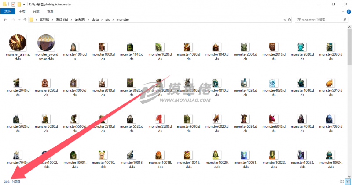Switch to large icons view layout
352x185 pixels.
coord(348,181)
